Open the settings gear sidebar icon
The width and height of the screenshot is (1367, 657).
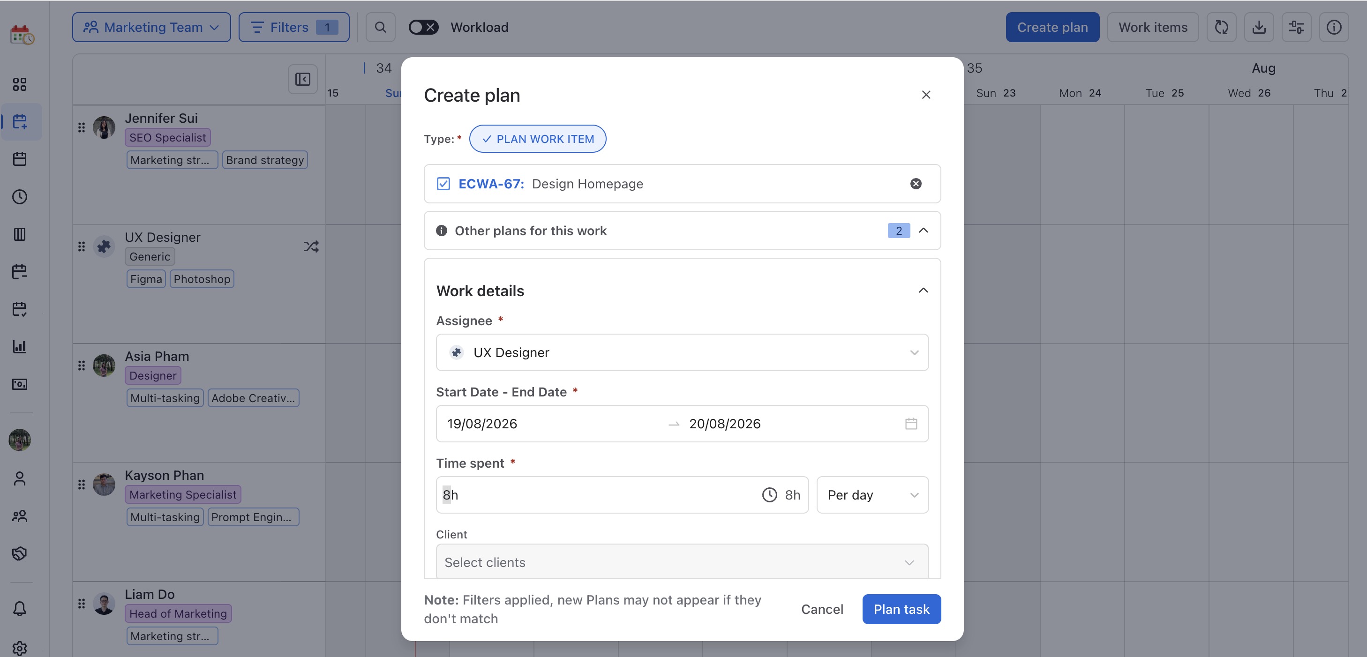pyautogui.click(x=20, y=648)
